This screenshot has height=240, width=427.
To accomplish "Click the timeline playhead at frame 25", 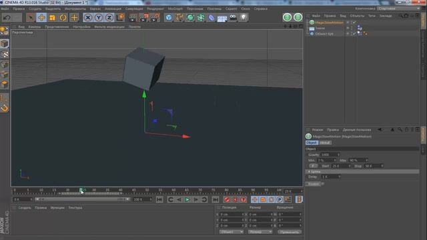I will tap(81, 190).
